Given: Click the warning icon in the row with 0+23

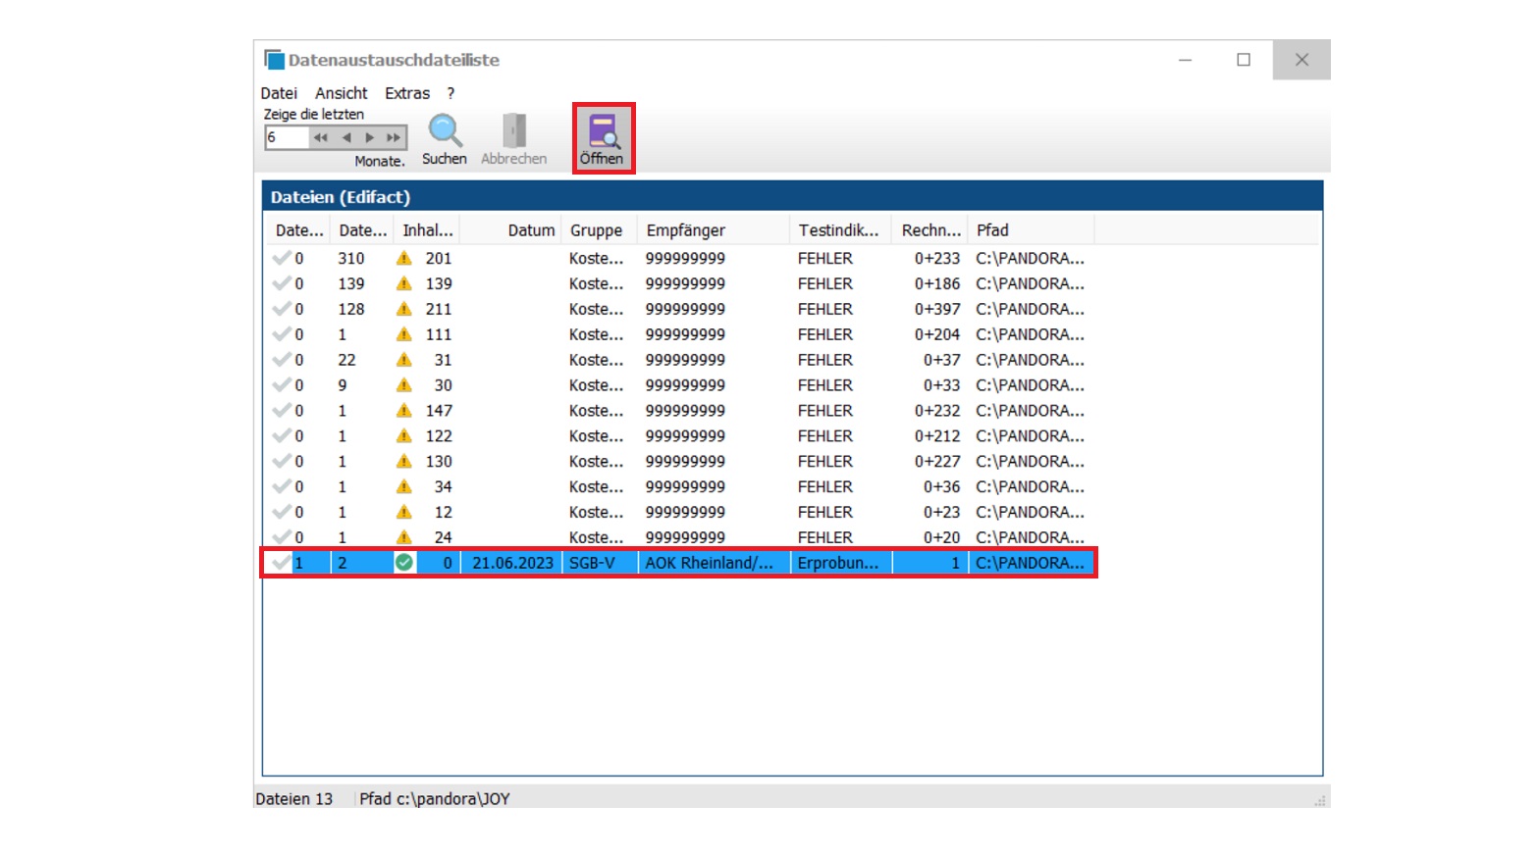Looking at the screenshot, I should (x=403, y=513).
